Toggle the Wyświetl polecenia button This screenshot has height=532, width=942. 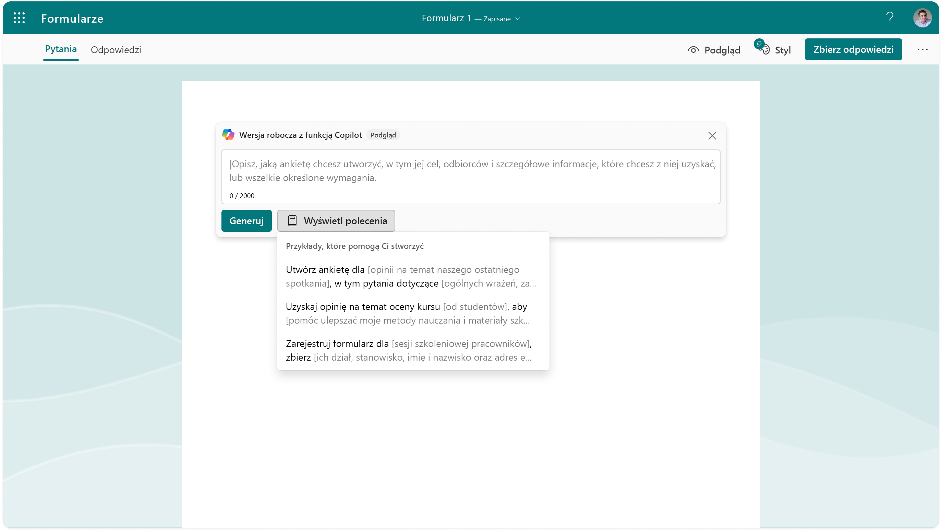click(x=336, y=221)
